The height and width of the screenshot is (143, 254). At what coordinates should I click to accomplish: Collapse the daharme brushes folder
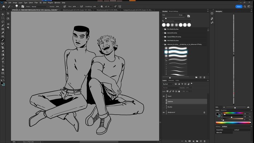[163, 44]
